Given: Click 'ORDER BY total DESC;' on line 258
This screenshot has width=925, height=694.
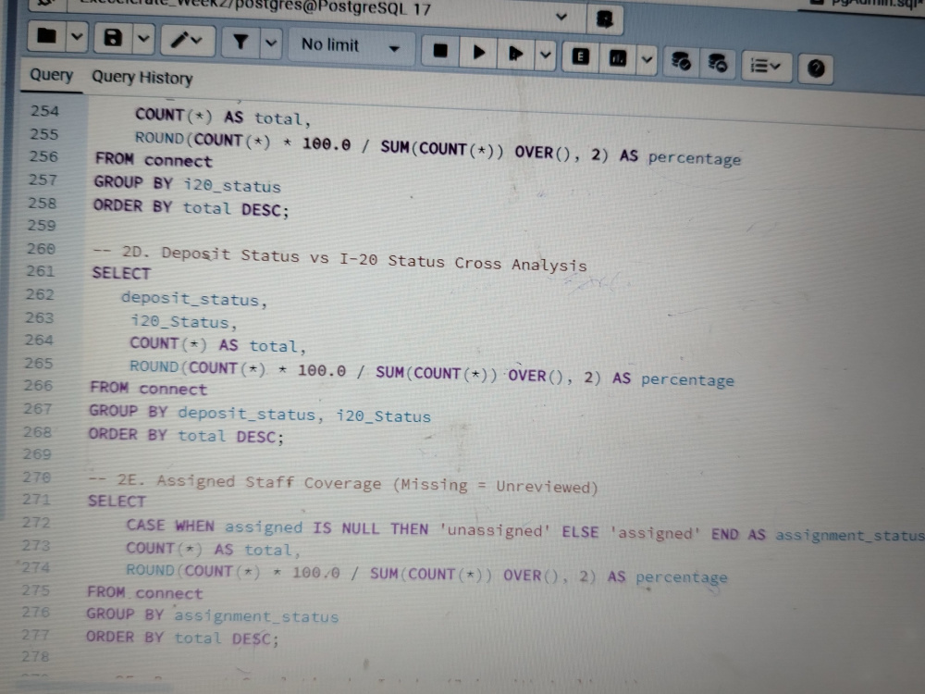Looking at the screenshot, I should coord(191,207).
